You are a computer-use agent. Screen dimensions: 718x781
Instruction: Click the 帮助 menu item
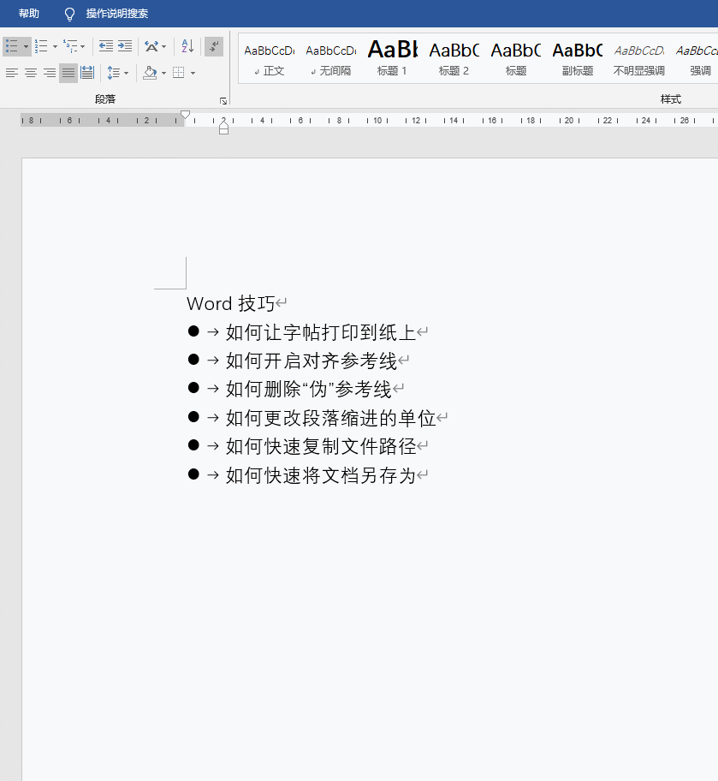coord(27,13)
